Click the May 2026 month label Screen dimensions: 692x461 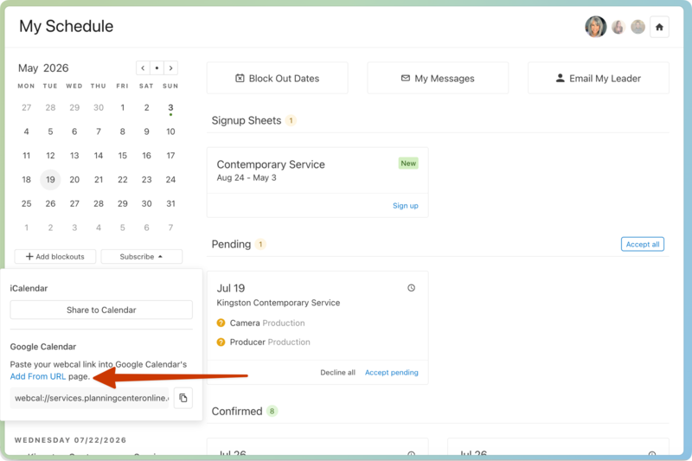(43, 68)
